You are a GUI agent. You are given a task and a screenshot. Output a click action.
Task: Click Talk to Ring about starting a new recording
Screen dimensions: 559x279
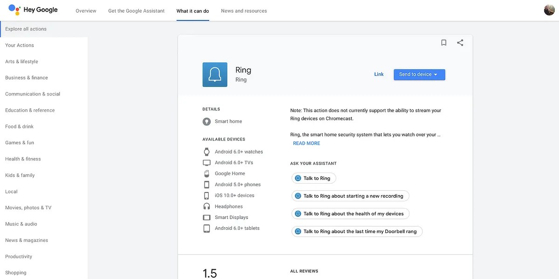[350, 196]
